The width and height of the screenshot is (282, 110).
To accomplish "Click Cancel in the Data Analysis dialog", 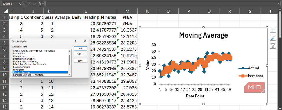I will (81, 54).
